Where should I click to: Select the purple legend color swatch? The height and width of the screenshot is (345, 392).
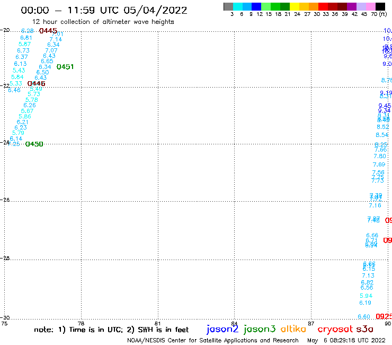[352, 6]
